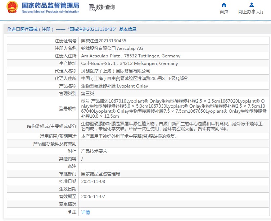The height and width of the screenshot is (221, 271).
Task: Open the 详情 link
Action: pyautogui.click(x=86, y=212)
